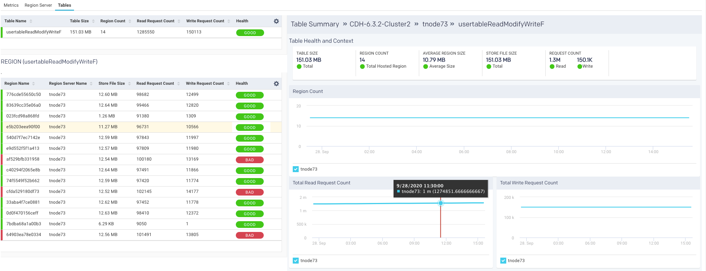Click GOOD badge for region 776cde55650c50
706x271 pixels.
coord(250,95)
